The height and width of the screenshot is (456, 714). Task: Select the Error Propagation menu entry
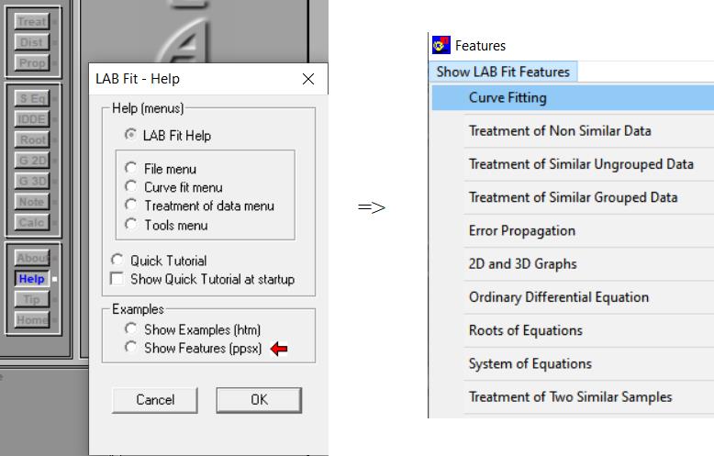coord(521,230)
